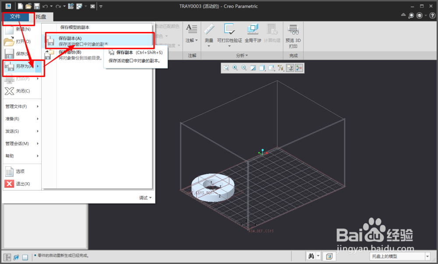This screenshot has width=438, height=264.
Task: Click the Find binoculars icon in status bar
Action: (311, 256)
